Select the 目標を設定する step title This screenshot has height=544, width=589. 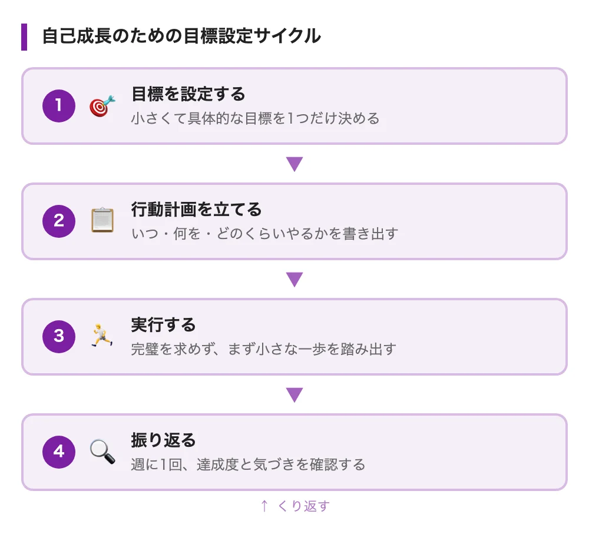[188, 94]
